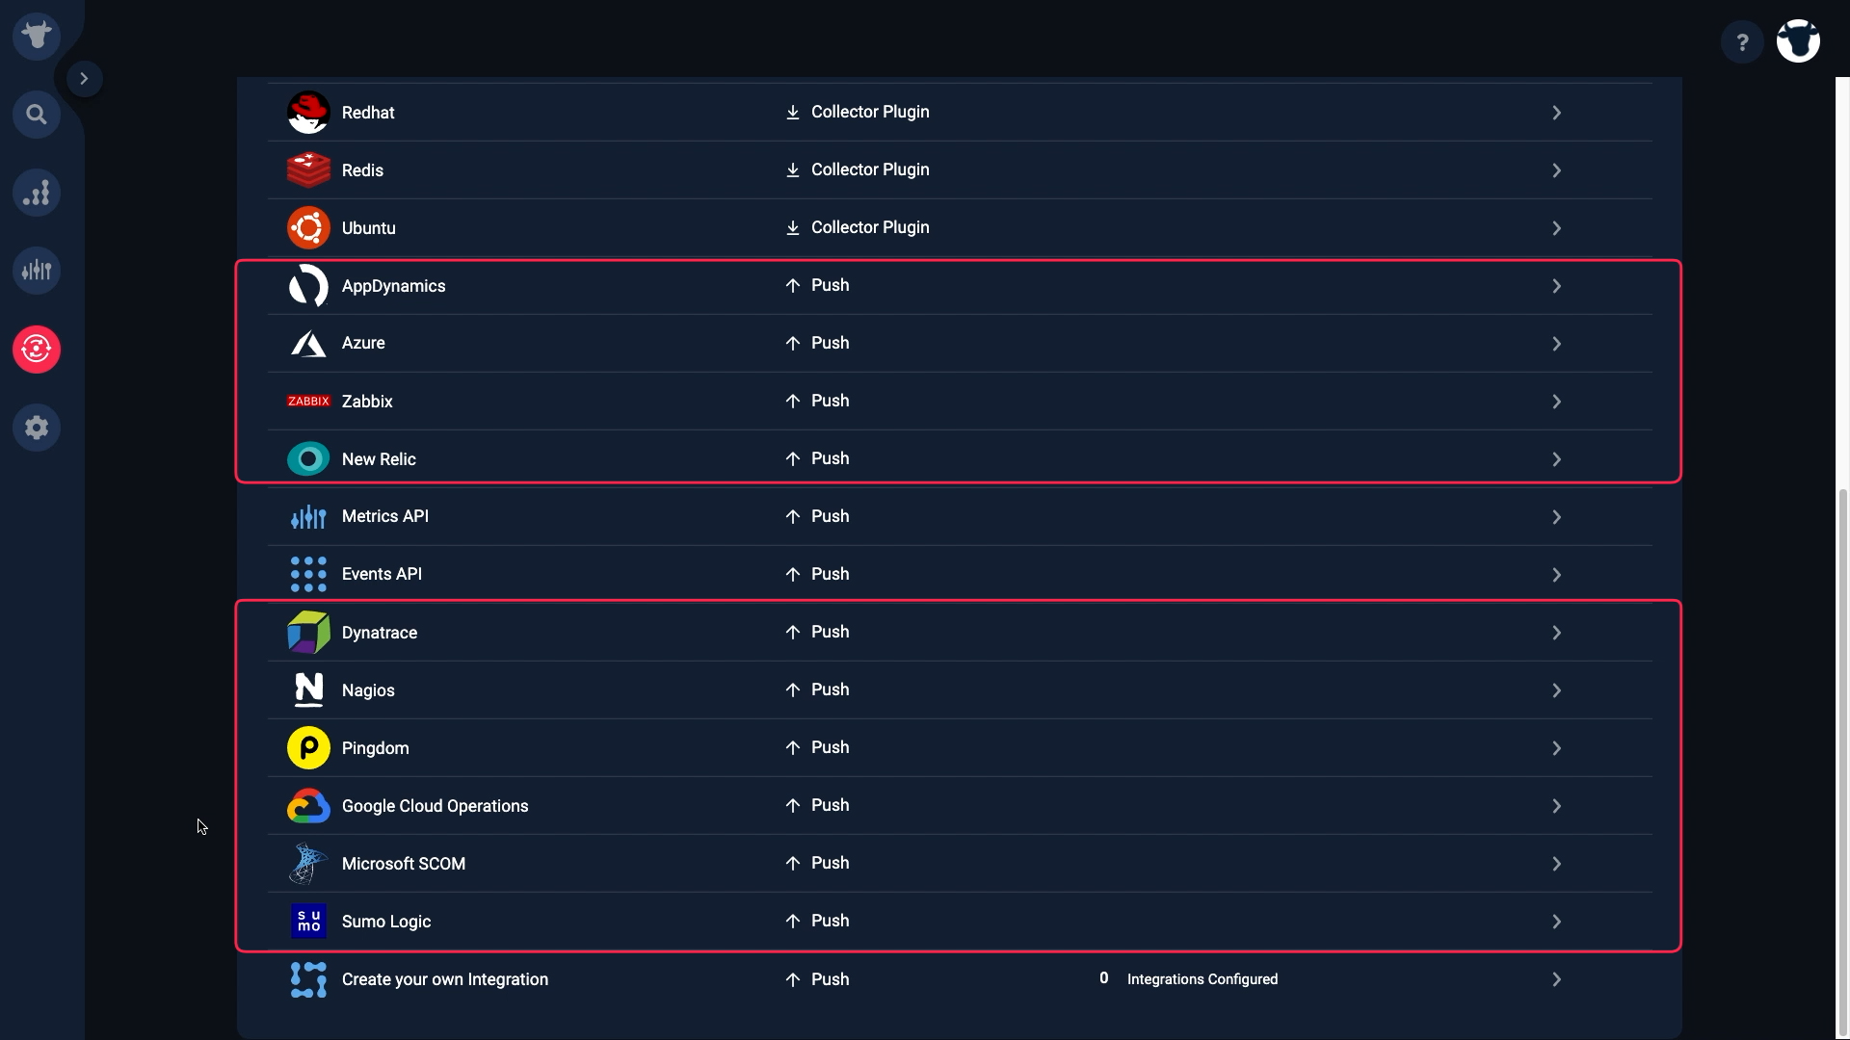
Task: Click the Metrics API icon
Action: click(x=308, y=517)
